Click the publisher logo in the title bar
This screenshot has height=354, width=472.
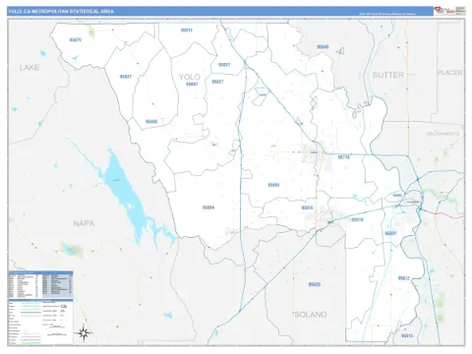coord(444,11)
